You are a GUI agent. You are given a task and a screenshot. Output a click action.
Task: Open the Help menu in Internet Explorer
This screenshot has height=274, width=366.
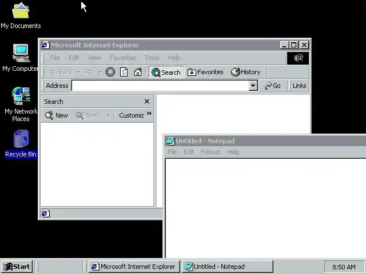tap(174, 58)
